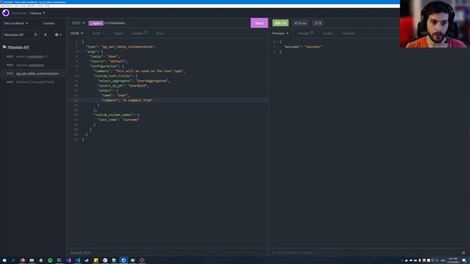The height and width of the screenshot is (264, 470).
Task: Open the POST method dropdown
Action: pos(79,23)
